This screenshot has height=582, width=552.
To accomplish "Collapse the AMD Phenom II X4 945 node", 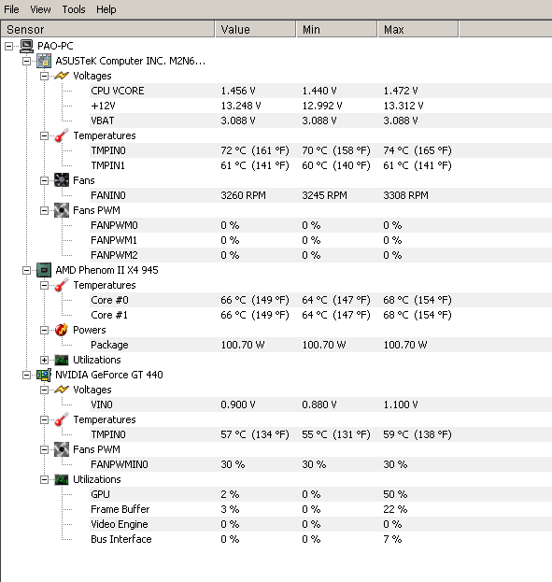I will [26, 271].
